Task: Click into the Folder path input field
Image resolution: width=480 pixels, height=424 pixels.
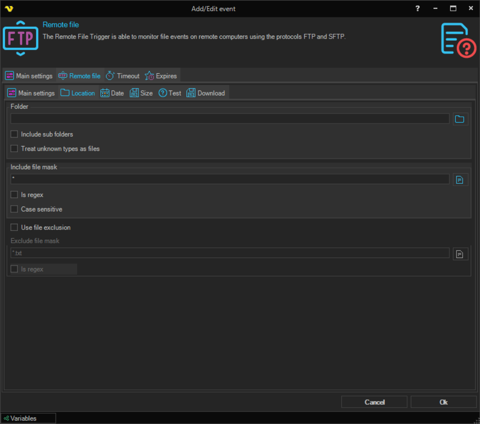Action: pyautogui.click(x=230, y=119)
